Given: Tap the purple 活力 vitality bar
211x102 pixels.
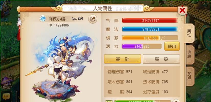Looking at the screenshot, I should point(142,46).
